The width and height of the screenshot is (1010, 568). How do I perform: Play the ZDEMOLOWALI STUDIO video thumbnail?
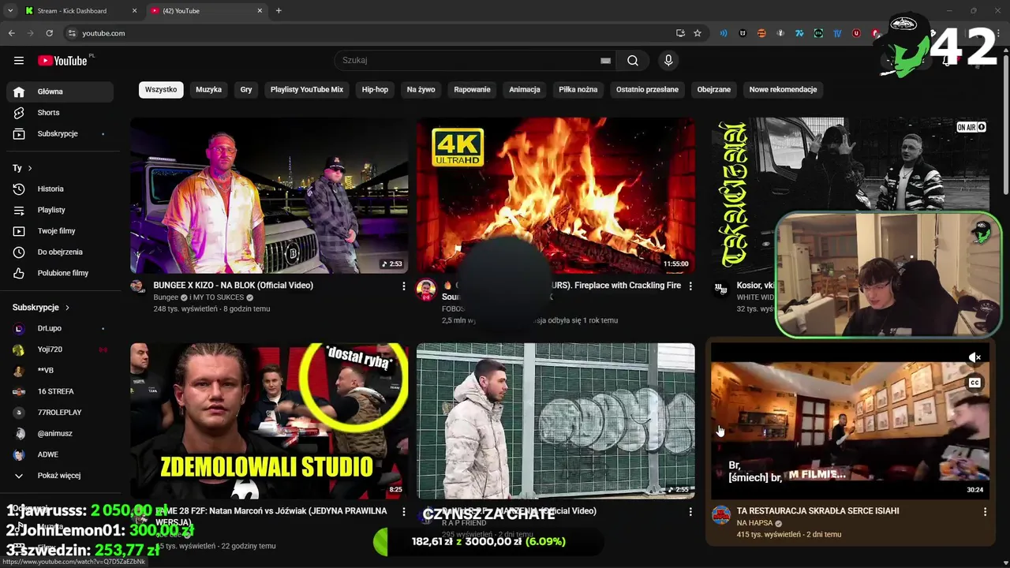pyautogui.click(x=269, y=420)
